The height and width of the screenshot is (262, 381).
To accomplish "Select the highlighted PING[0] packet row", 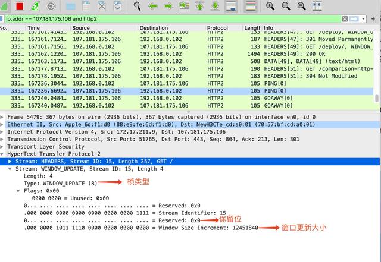I will click(186, 91).
